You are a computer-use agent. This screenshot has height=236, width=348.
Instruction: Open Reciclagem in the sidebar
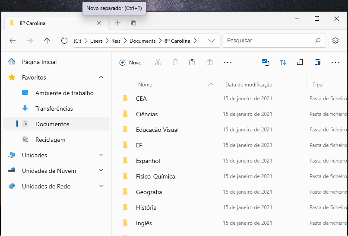click(x=57, y=140)
